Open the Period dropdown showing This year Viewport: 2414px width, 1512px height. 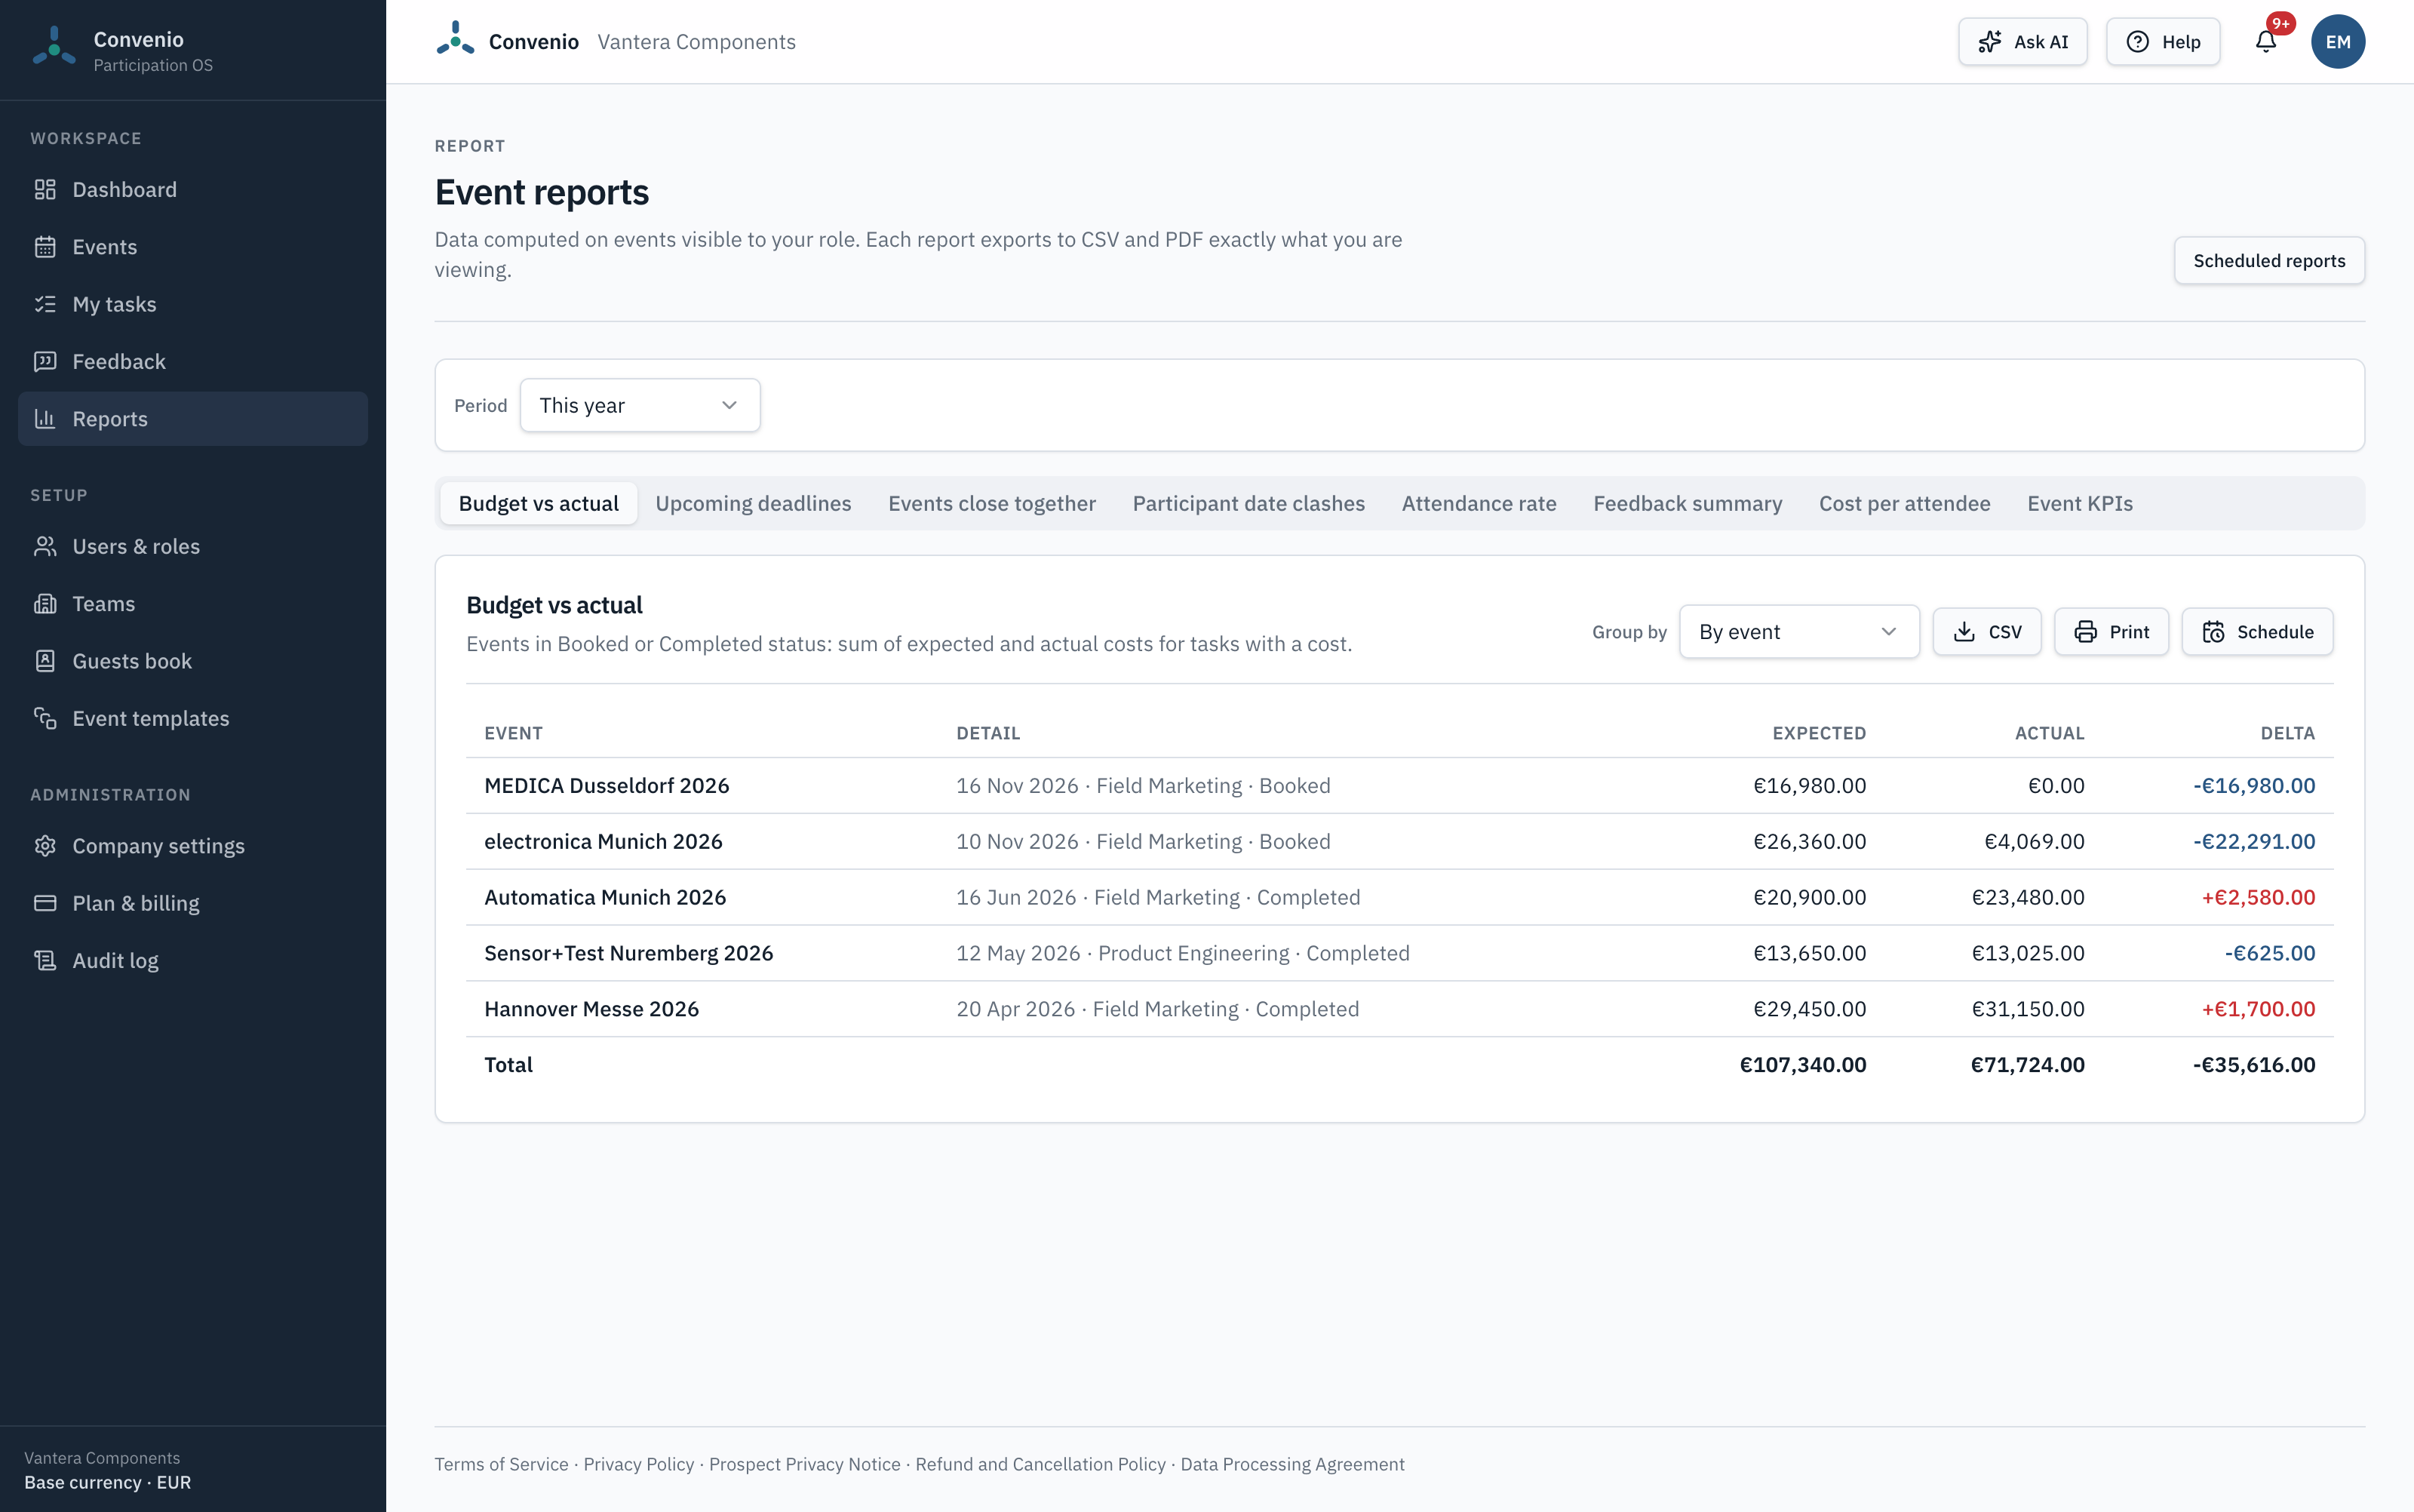pyautogui.click(x=640, y=405)
